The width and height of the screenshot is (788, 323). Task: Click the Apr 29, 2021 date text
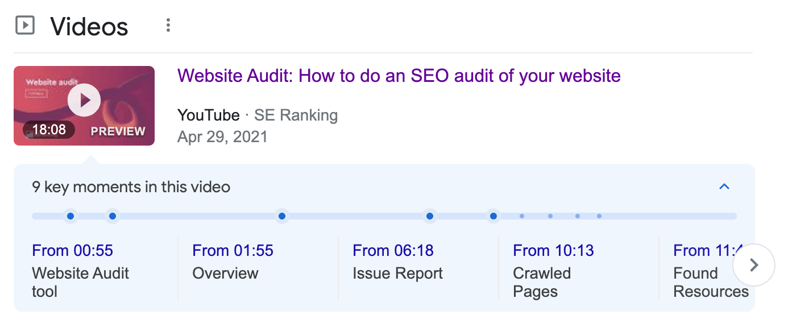222,137
